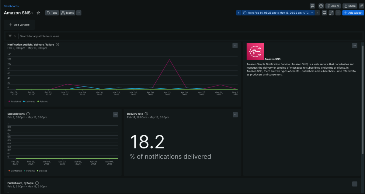
Task: Go to the Dashboards list
Action: [x=11, y=6]
